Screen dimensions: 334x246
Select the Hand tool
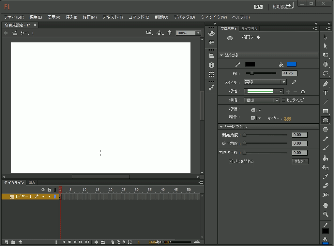[325, 205]
